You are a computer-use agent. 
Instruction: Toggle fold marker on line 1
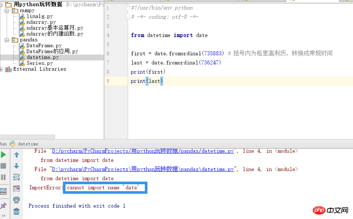128,8
